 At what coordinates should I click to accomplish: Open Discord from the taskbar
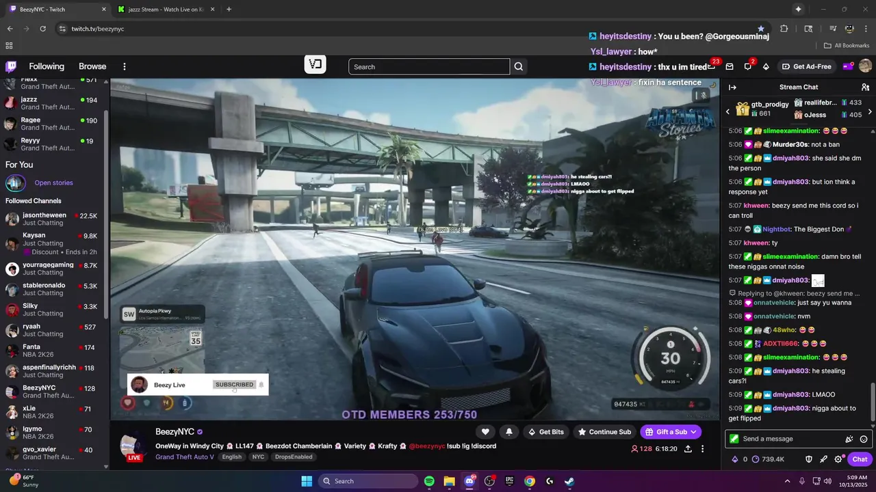tap(469, 481)
